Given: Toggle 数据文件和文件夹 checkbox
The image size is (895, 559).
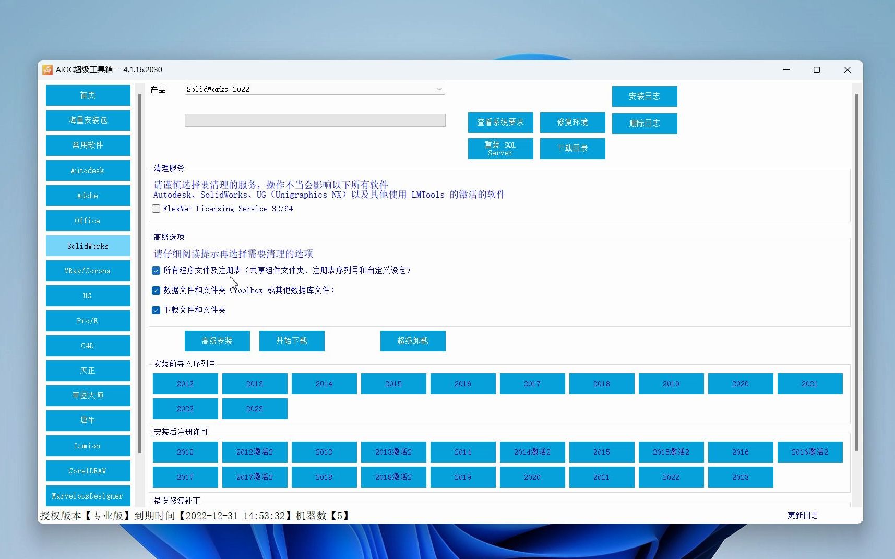Looking at the screenshot, I should tap(156, 290).
